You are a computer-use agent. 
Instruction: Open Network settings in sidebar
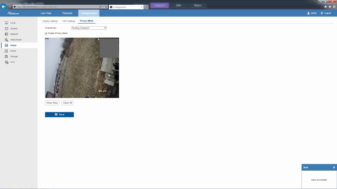click(x=14, y=34)
